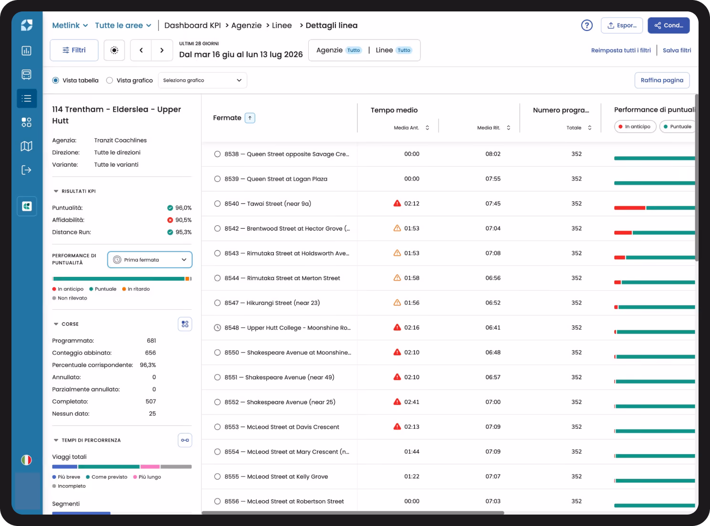The width and height of the screenshot is (710, 526).
Task: Click Affidabilità red status icon
Action: click(170, 220)
